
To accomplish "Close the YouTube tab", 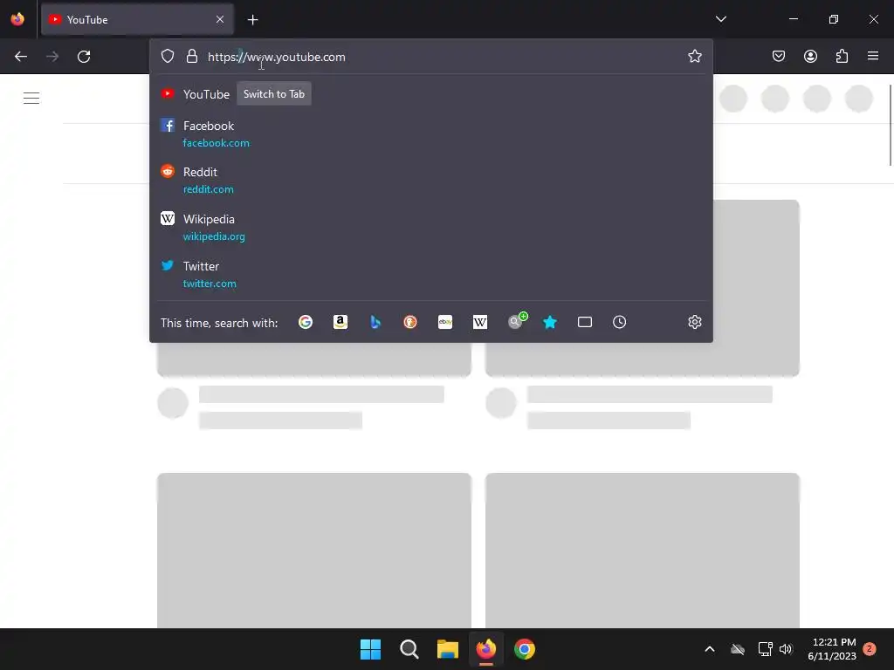I will [x=220, y=19].
